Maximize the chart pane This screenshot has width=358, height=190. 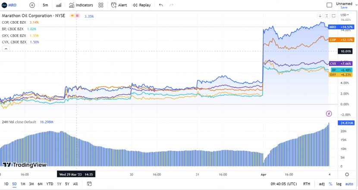point(333,16)
